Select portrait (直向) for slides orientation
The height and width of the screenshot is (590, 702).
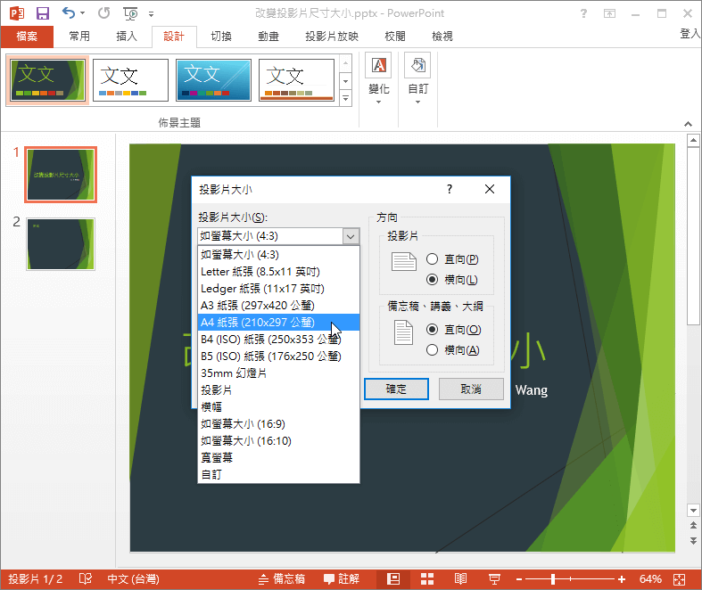(x=433, y=259)
